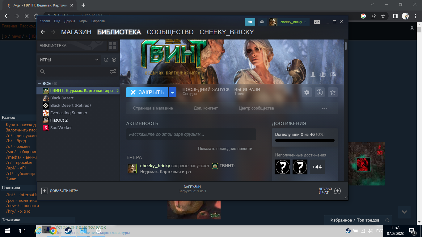
Task: Open Windows Start menu
Action: click(7, 231)
